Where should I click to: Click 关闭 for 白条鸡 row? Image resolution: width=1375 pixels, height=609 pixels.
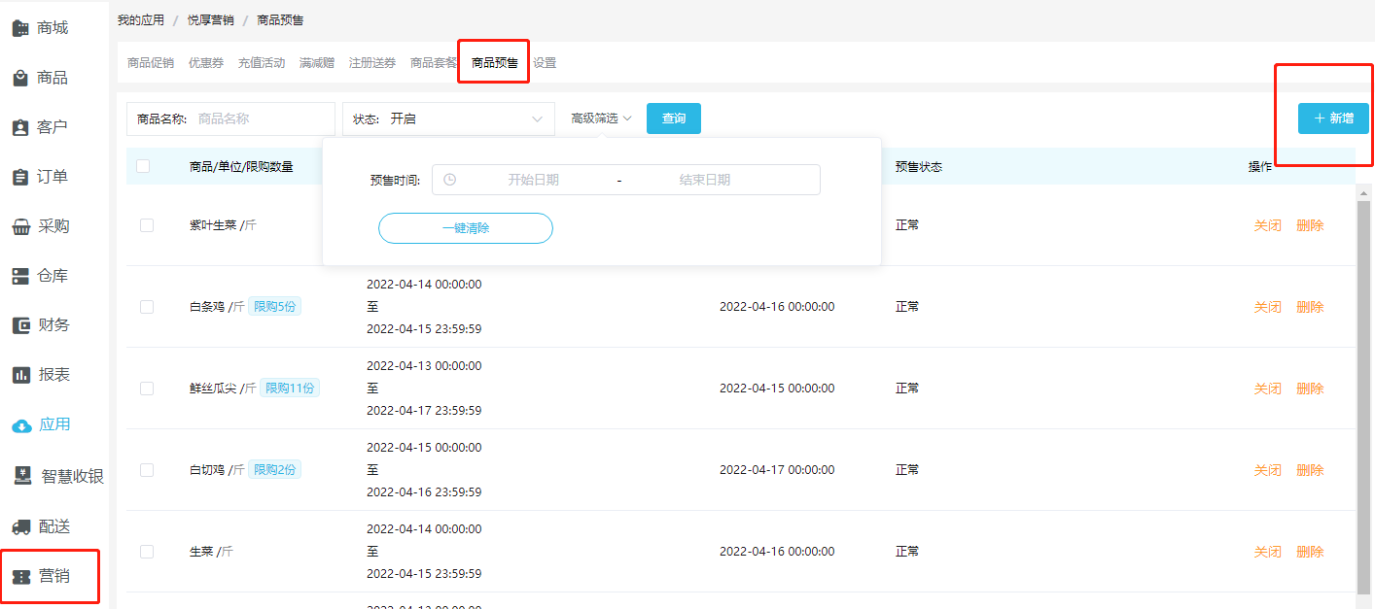1268,307
